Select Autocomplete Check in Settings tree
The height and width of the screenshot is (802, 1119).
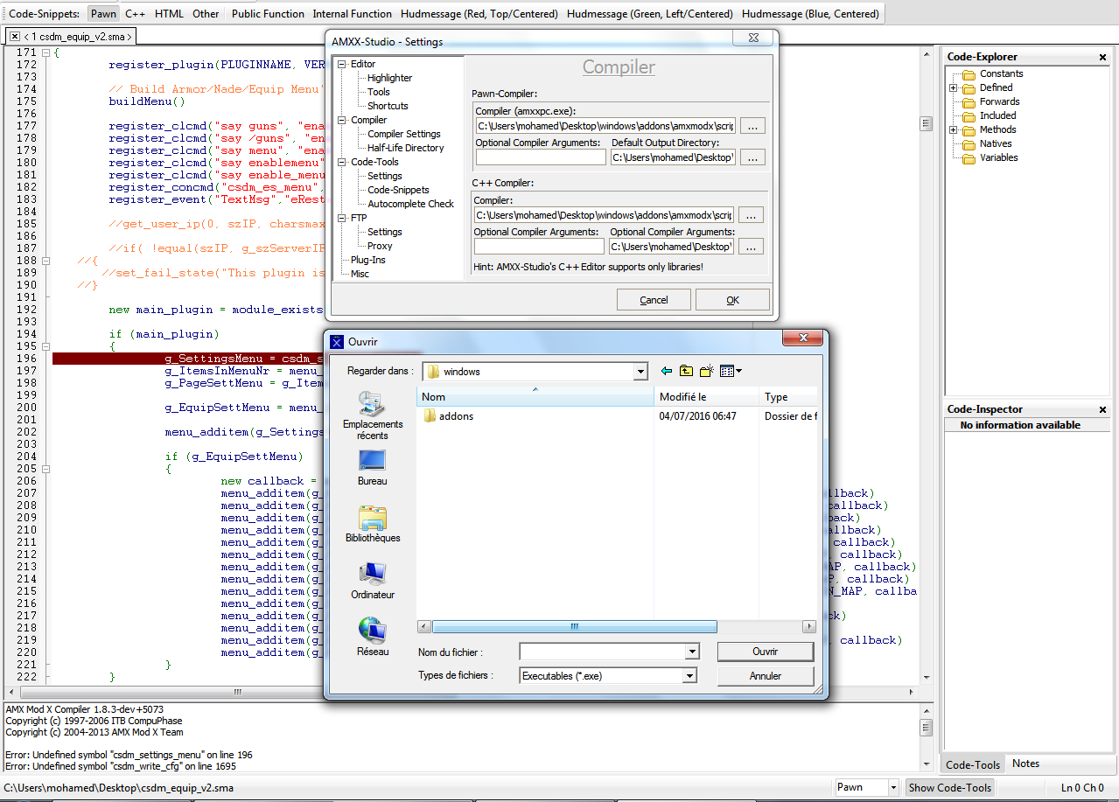[x=410, y=204]
